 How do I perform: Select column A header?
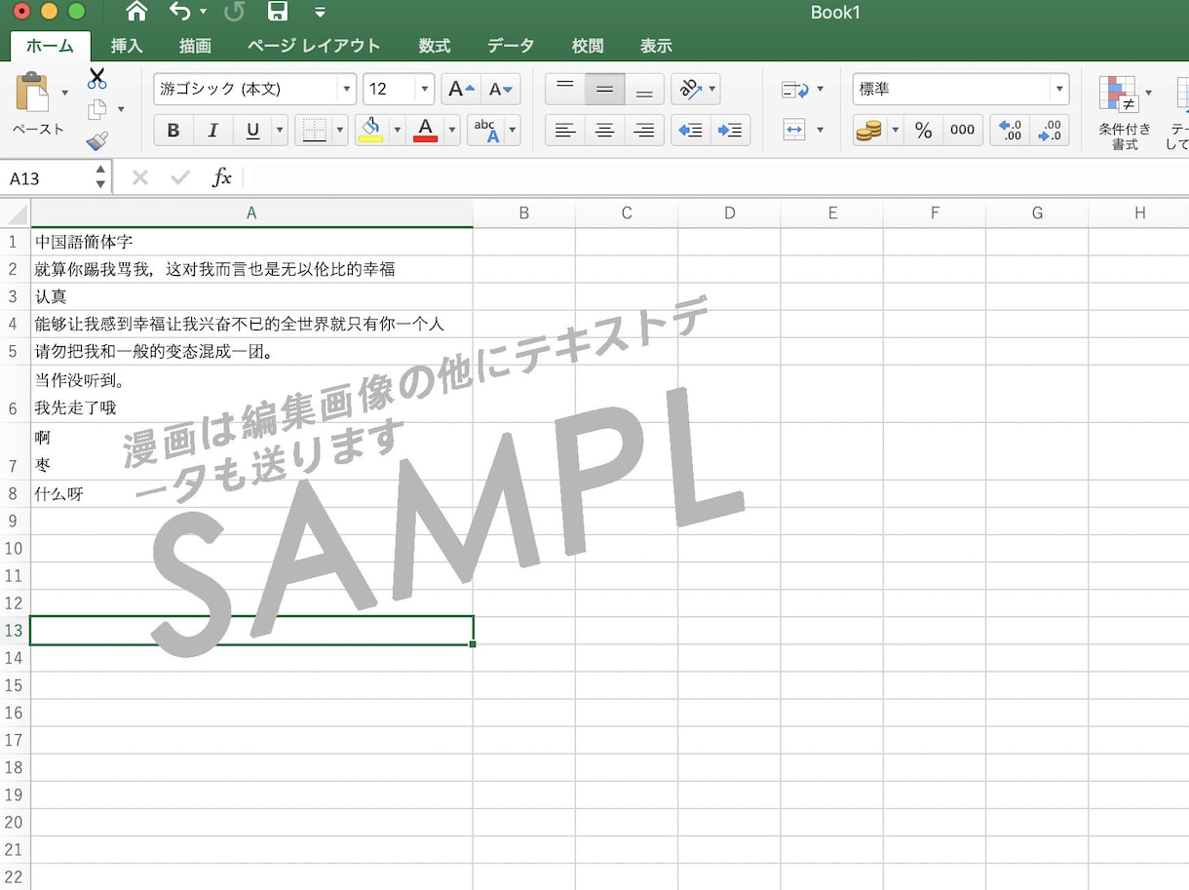point(251,213)
